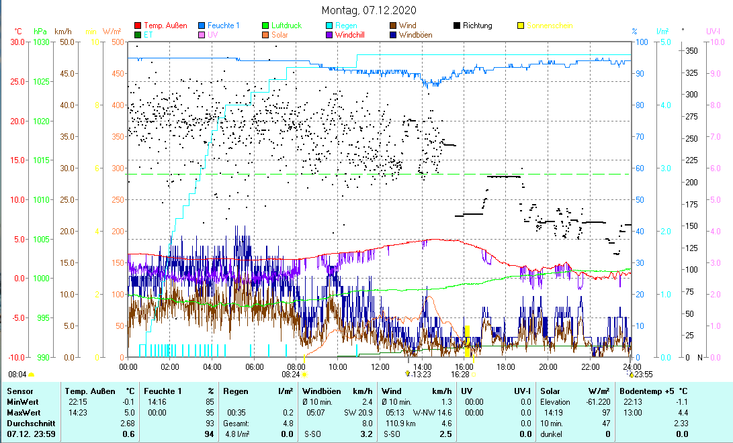Click the black Richtung legend square

(458, 26)
